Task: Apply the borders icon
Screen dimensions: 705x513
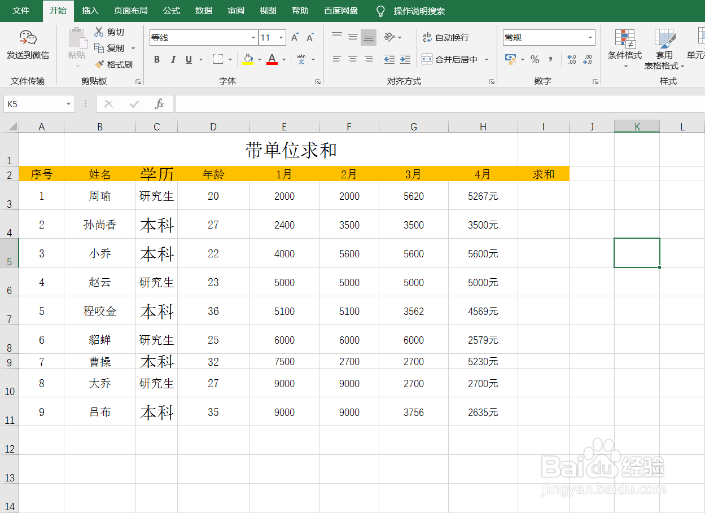Action: click(x=218, y=59)
